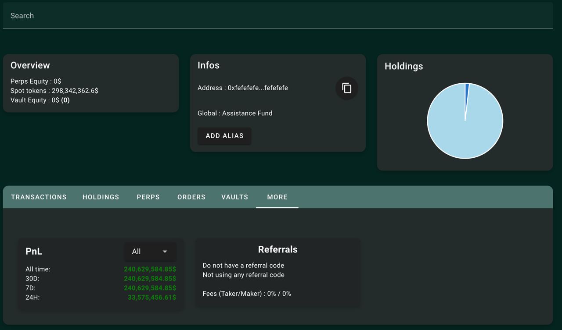The width and height of the screenshot is (562, 330).
Task: Click 'Perps Equity : 0$' line
Action: pyautogui.click(x=36, y=82)
